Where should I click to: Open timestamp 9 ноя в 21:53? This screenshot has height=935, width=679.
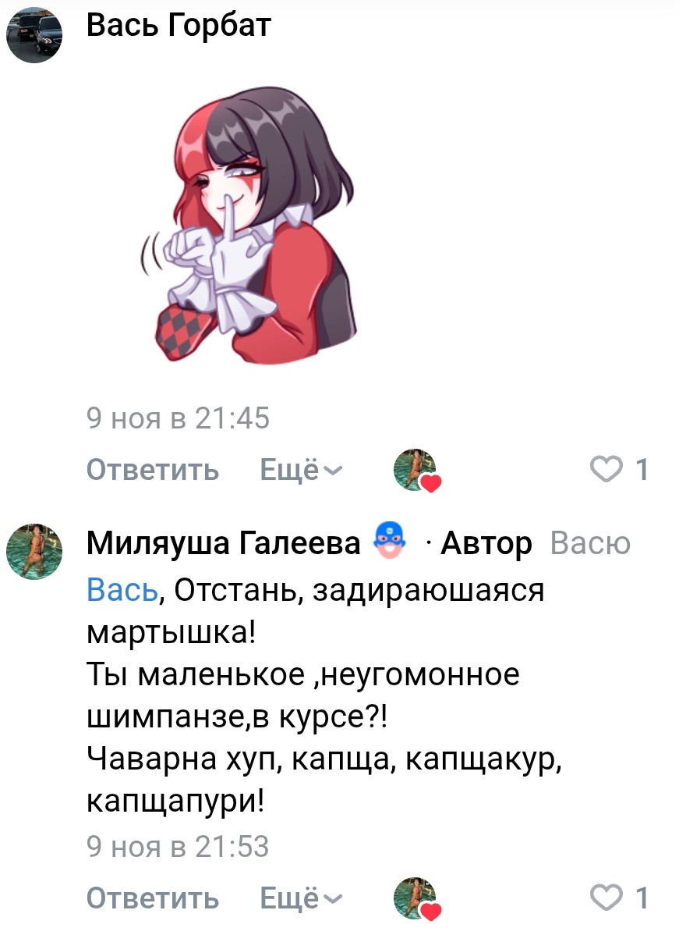pos(178,846)
